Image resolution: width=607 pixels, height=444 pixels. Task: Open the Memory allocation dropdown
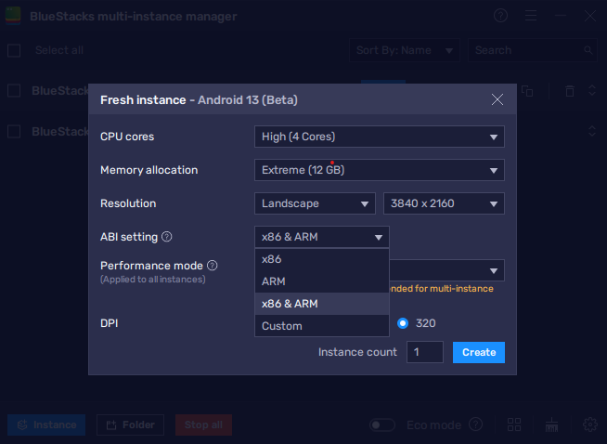(x=380, y=170)
